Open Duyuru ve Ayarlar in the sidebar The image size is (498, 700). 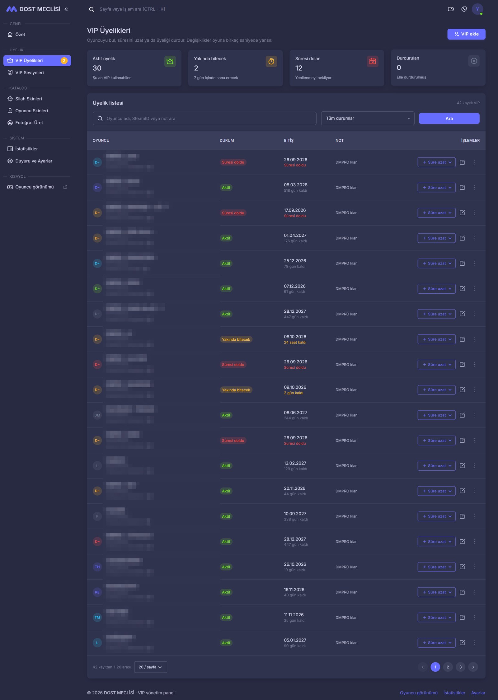click(37, 161)
